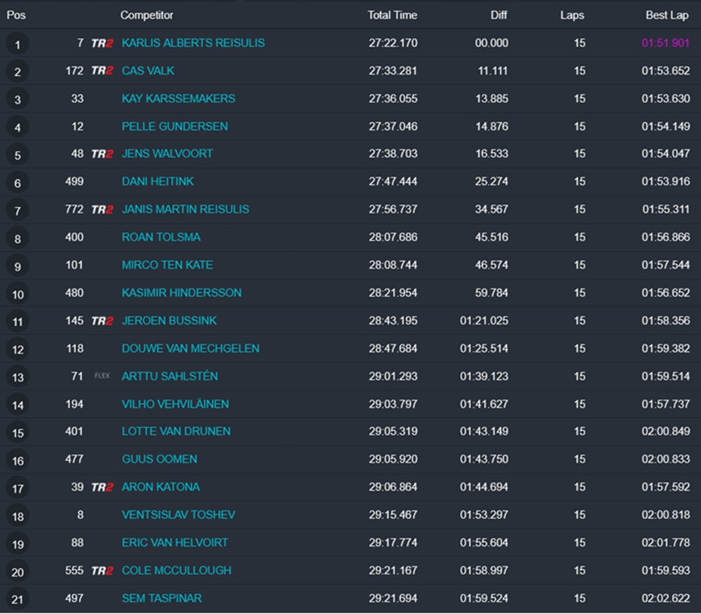Click the Diff column header
Viewport: 701px width, 614px height.
[498, 15]
